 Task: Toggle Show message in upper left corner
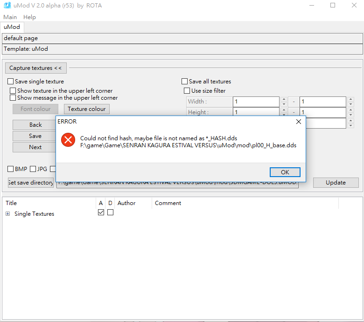(x=14, y=98)
